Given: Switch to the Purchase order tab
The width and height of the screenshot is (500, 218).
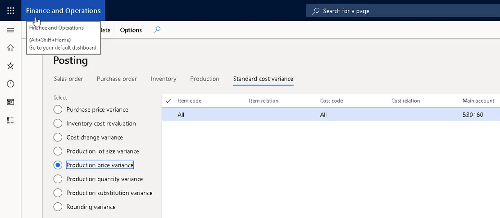Looking at the screenshot, I should (117, 79).
